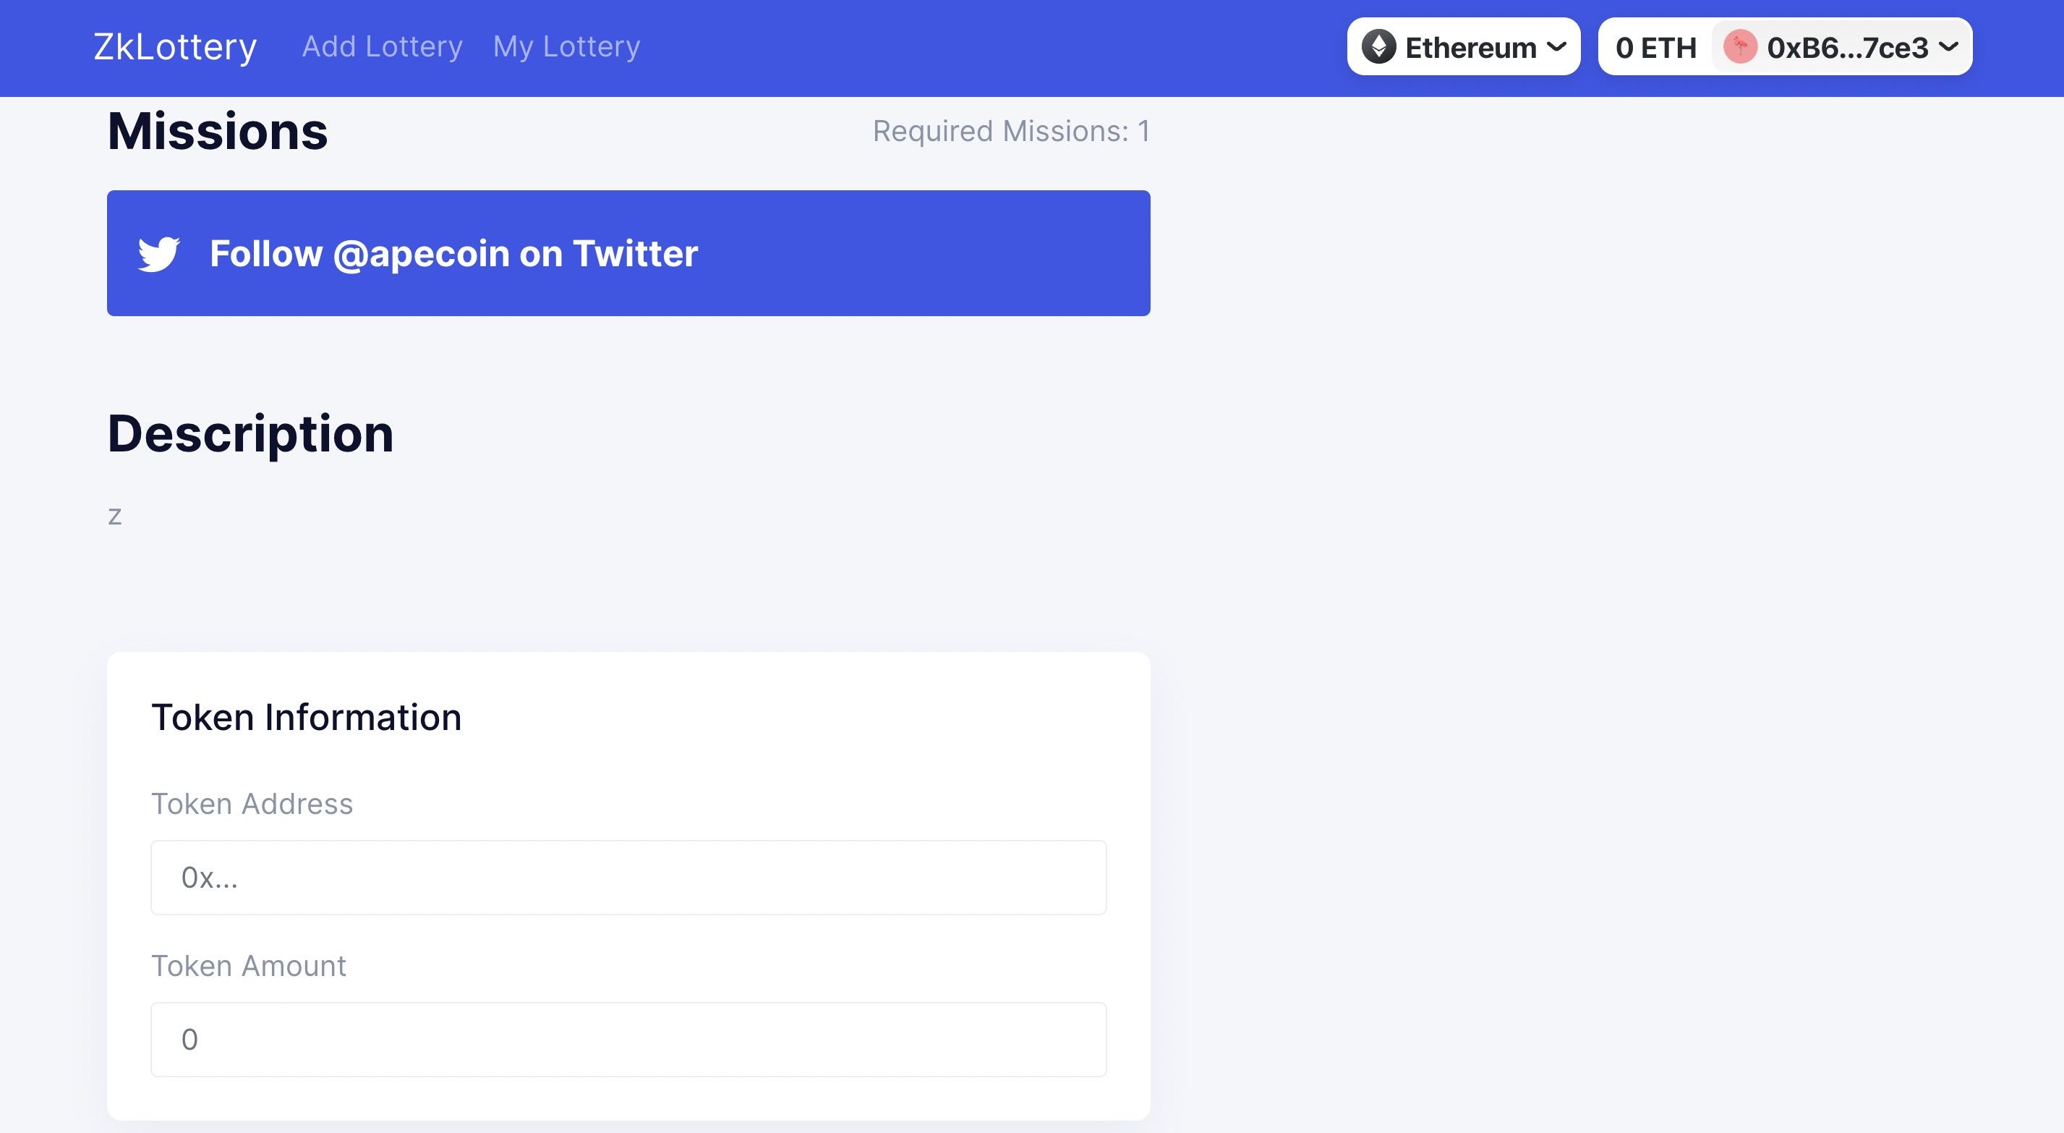Click the Token Information section expander
Screen dimensions: 2064x1133
(305, 716)
